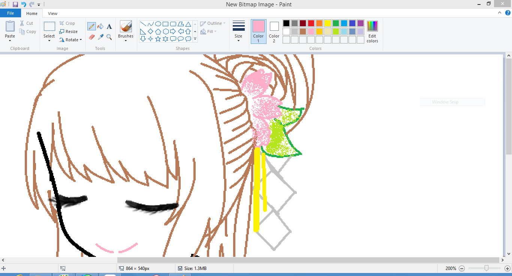Choose the Right triangle shape
The height and width of the screenshot is (276, 512).
tap(143, 31)
